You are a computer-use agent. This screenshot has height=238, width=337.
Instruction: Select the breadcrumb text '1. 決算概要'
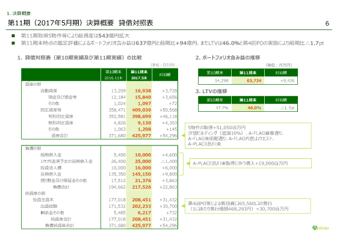coord(19,13)
